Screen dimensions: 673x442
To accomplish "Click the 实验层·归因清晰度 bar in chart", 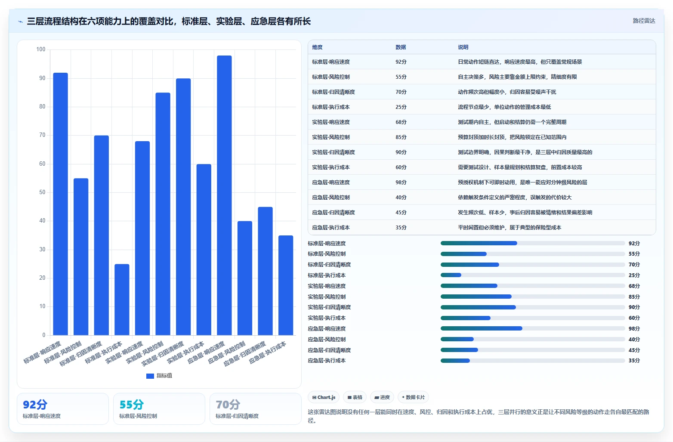I will point(183,207).
